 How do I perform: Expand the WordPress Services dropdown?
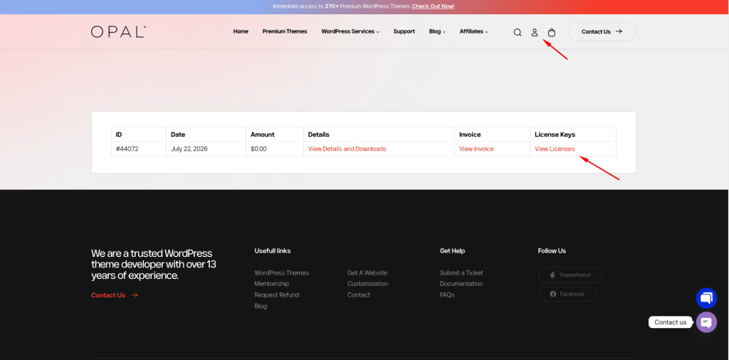350,31
